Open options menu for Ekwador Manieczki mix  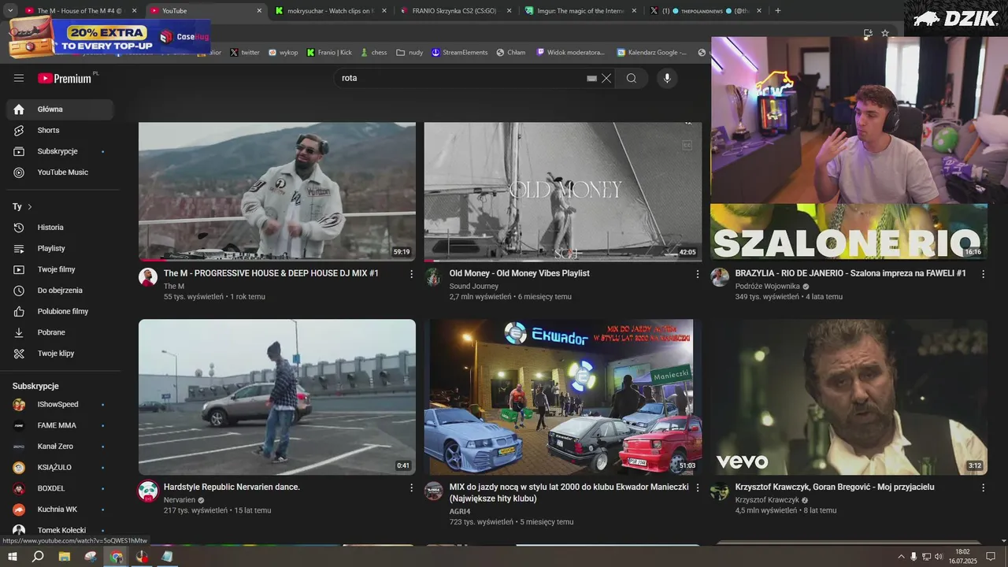click(x=697, y=488)
